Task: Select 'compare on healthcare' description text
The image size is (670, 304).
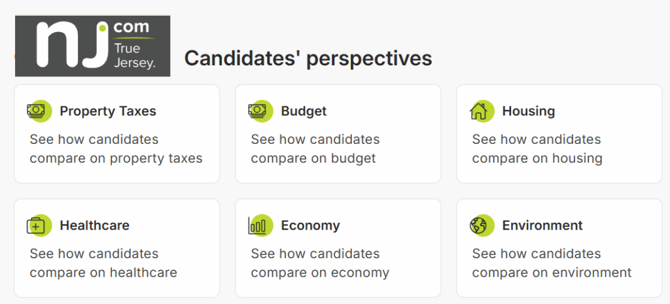Action: (x=103, y=273)
